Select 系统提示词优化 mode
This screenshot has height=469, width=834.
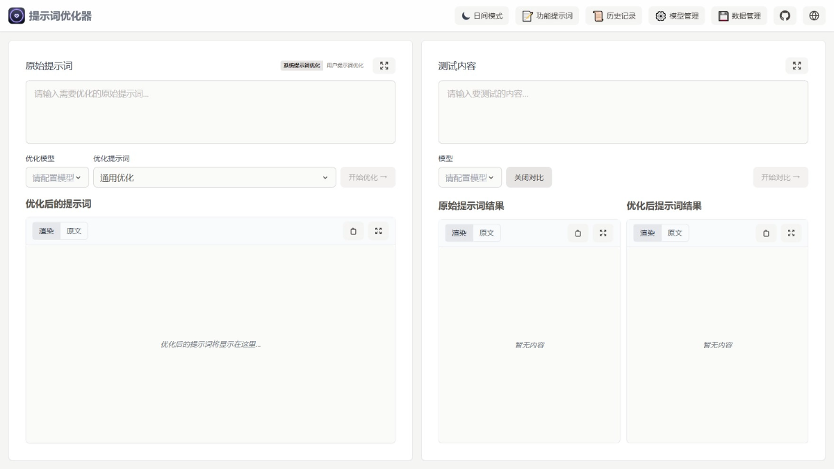pyautogui.click(x=302, y=65)
